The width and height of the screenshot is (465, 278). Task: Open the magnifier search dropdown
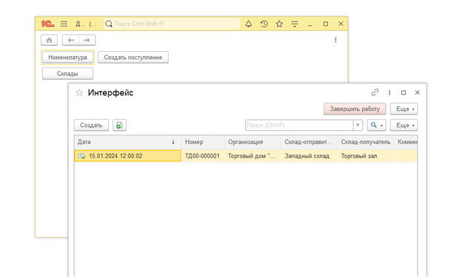(x=377, y=125)
